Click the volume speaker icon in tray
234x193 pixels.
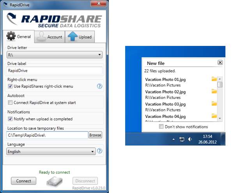tap(190, 139)
